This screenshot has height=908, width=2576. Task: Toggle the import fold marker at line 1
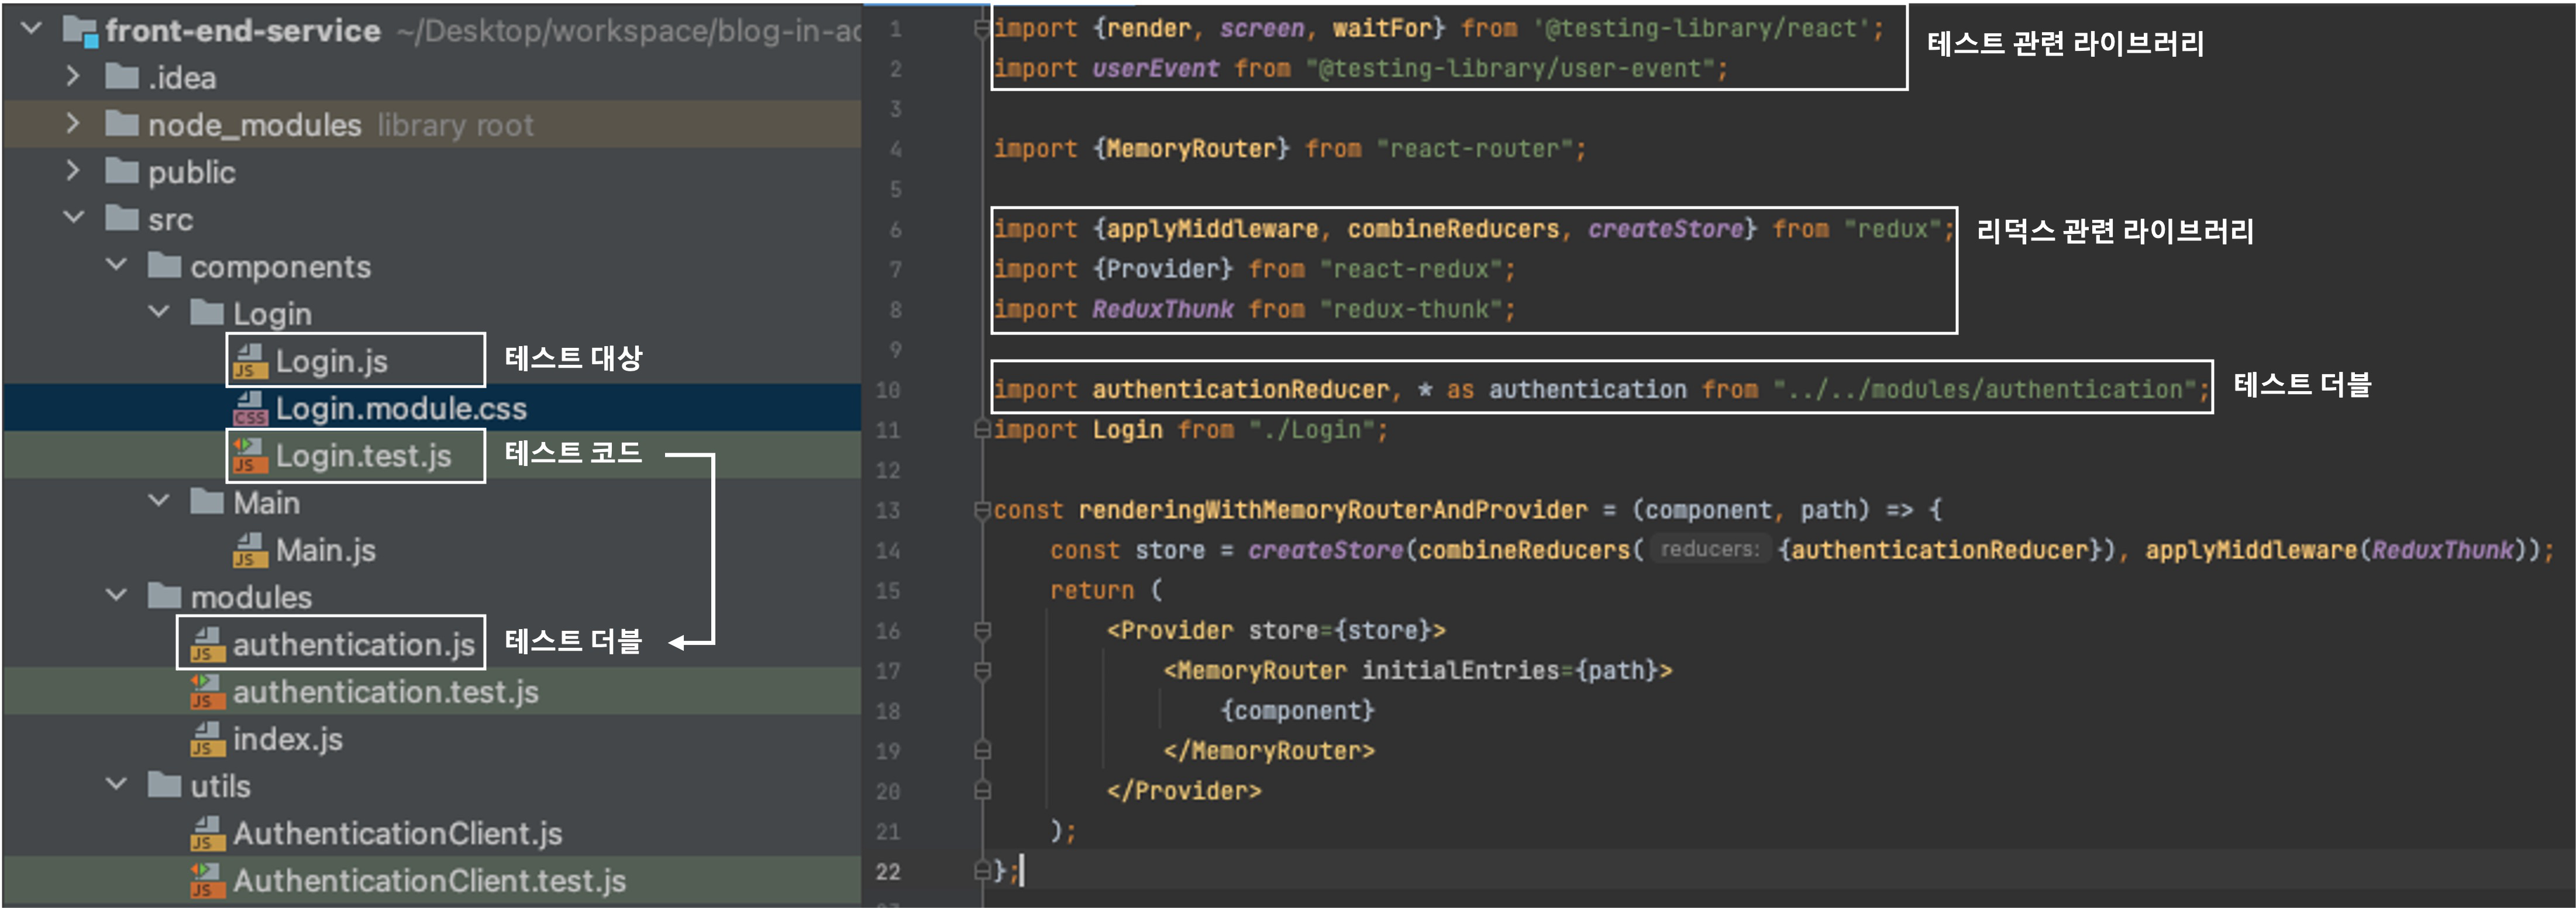point(982,29)
